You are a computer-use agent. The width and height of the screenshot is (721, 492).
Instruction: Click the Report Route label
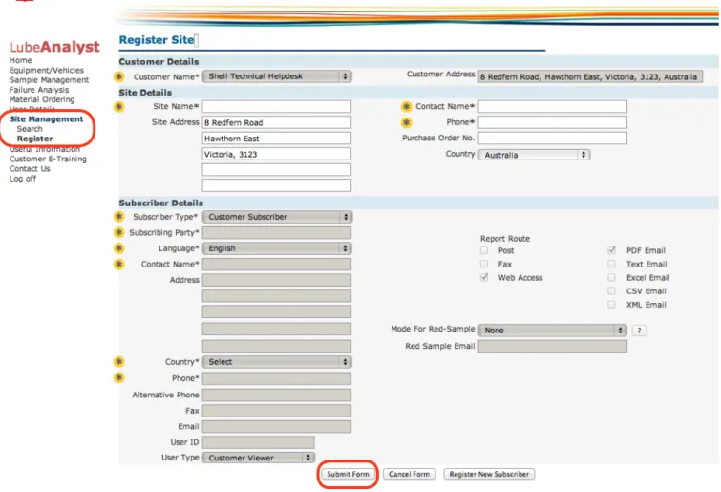point(505,239)
